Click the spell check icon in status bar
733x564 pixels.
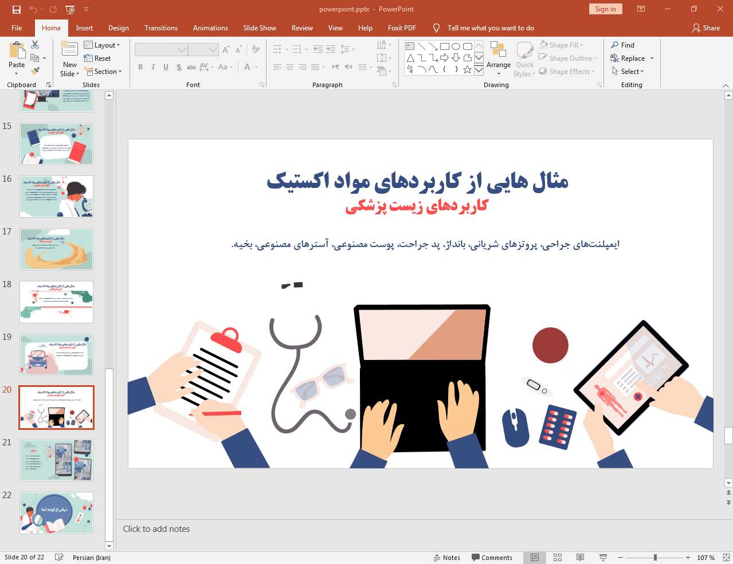59,558
